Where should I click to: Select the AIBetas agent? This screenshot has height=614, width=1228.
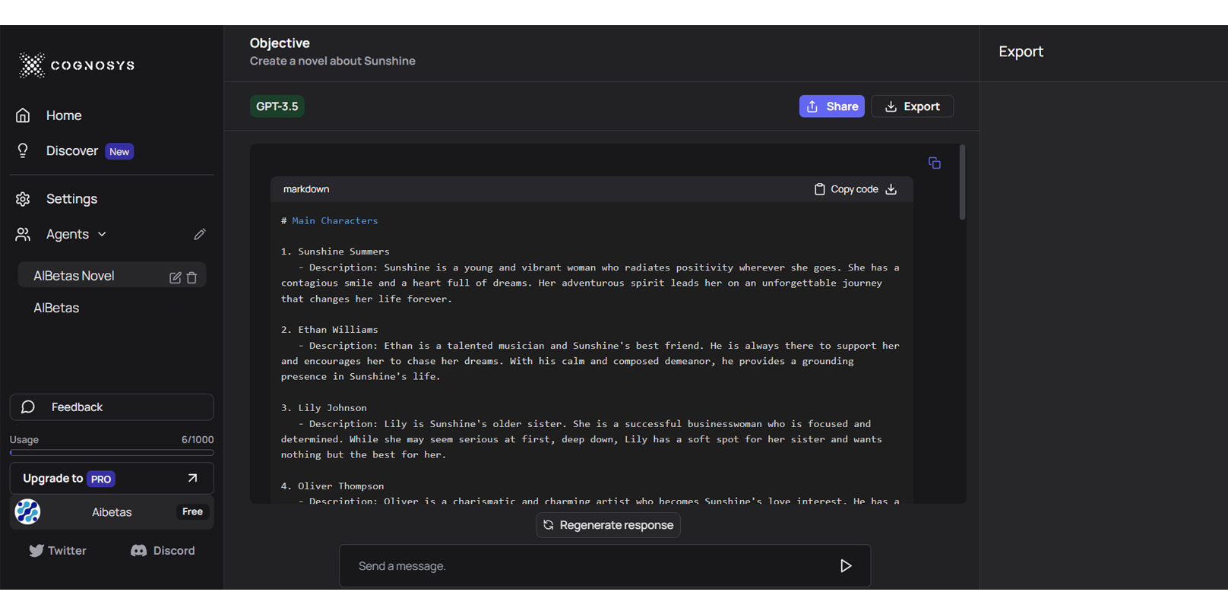(x=56, y=308)
